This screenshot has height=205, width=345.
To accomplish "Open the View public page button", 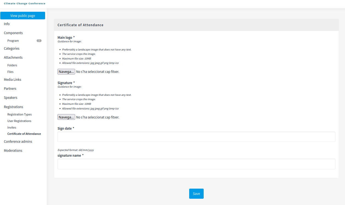I will [23, 16].
